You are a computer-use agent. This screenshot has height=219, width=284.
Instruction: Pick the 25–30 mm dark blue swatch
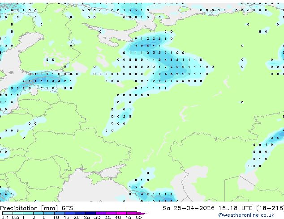tap(90, 213)
